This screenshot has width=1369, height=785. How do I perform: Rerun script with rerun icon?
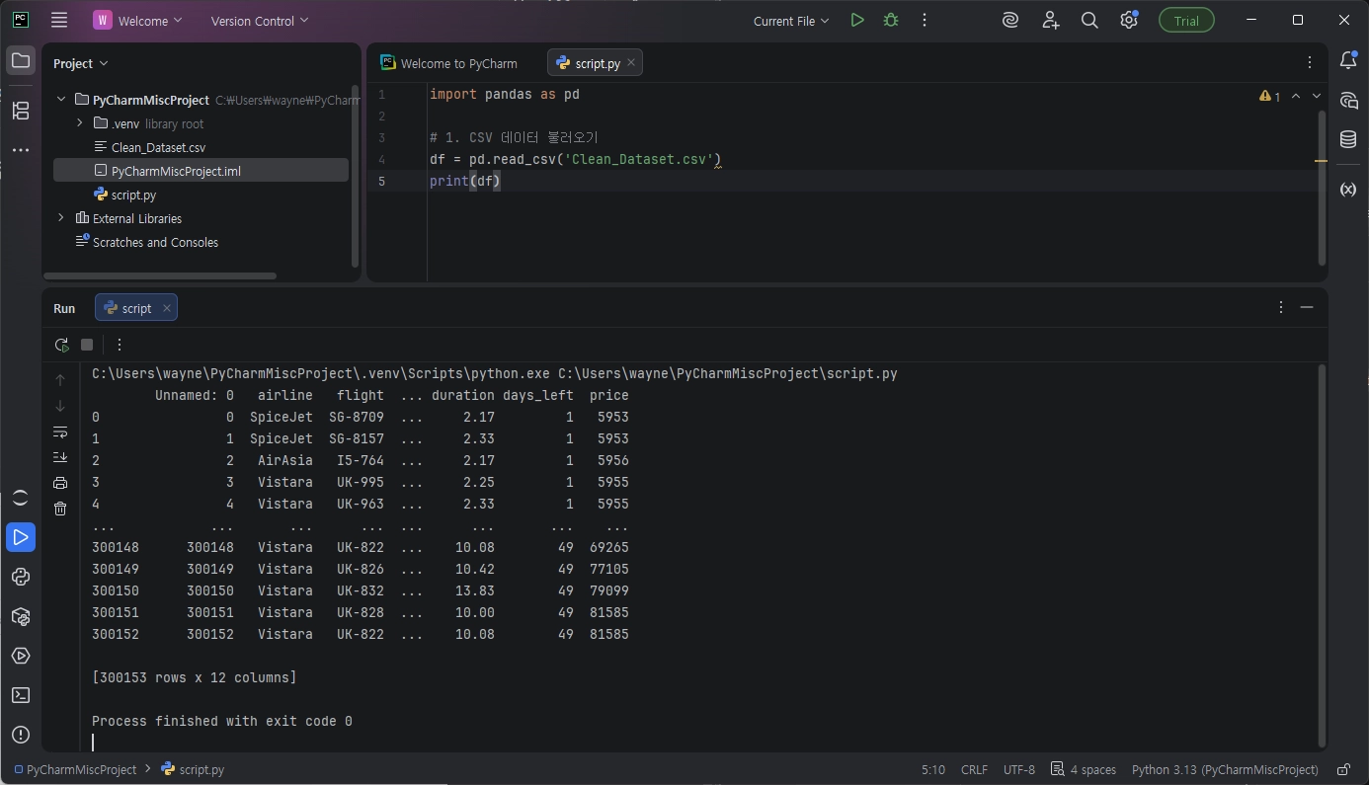click(x=61, y=345)
